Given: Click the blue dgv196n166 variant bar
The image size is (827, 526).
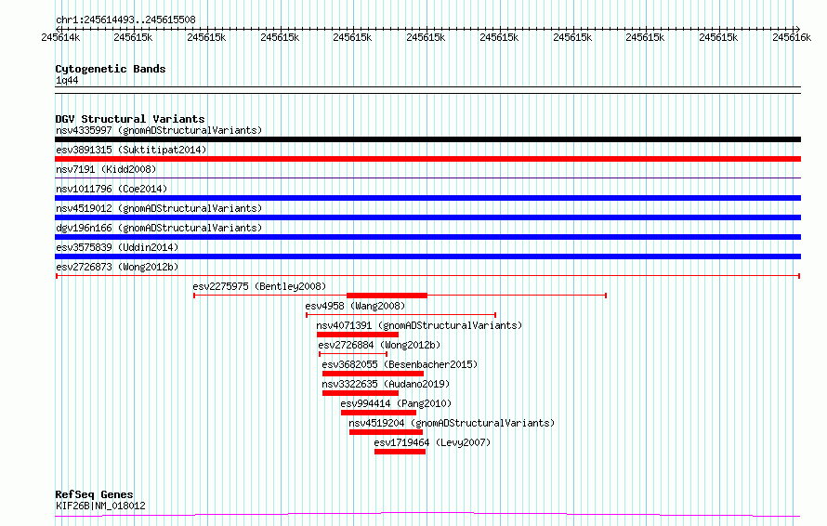Looking at the screenshot, I should pyautogui.click(x=427, y=237).
